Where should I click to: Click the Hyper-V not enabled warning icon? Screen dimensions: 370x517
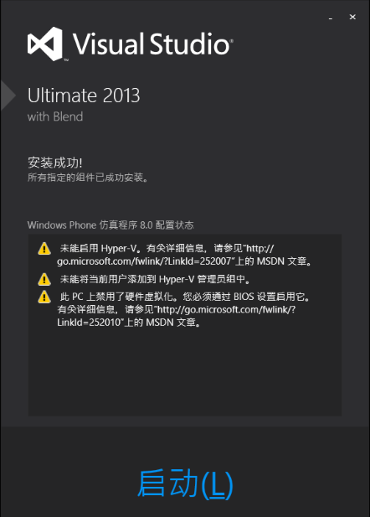[44, 249]
